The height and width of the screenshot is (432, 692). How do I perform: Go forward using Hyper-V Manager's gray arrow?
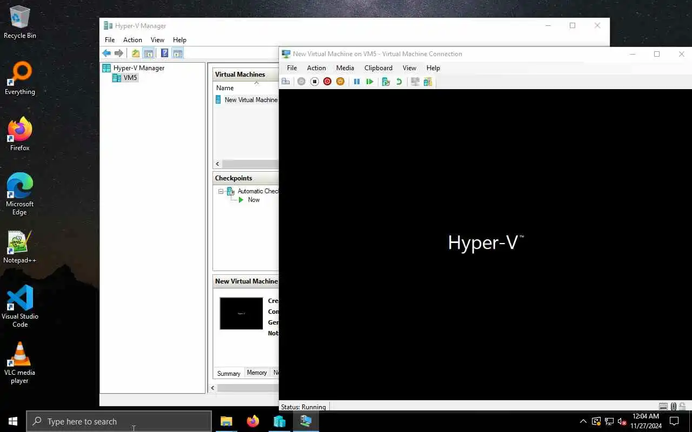tap(119, 53)
